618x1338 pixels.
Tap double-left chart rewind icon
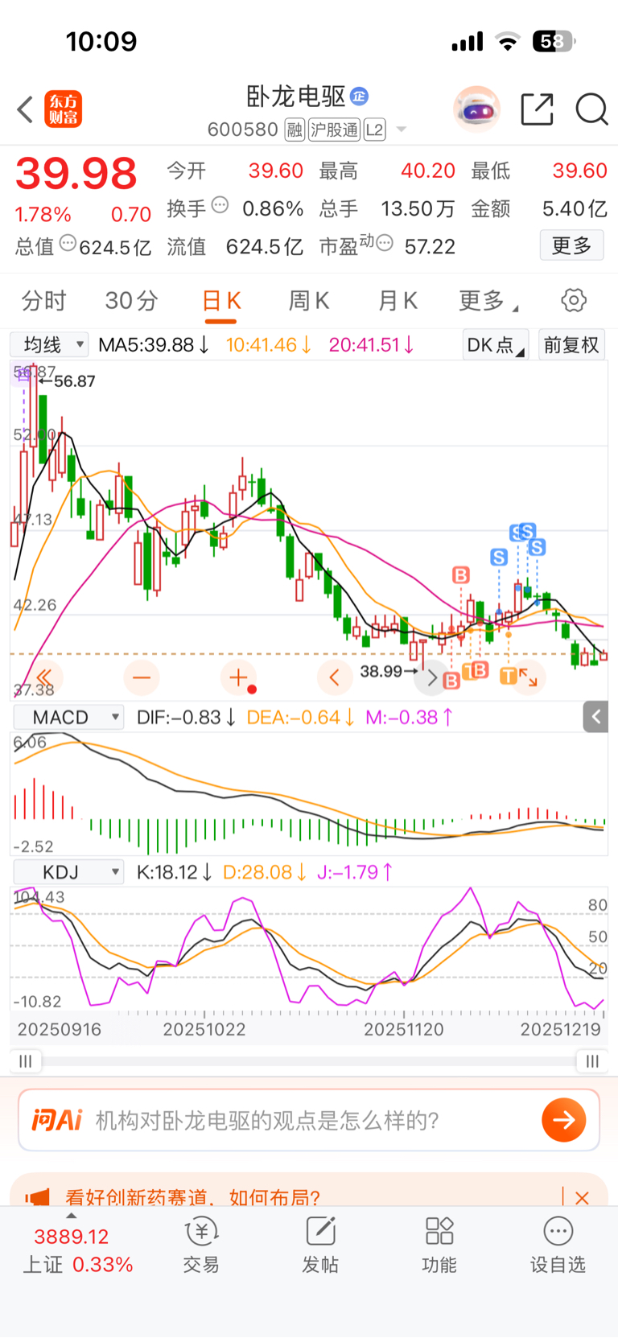click(x=44, y=677)
